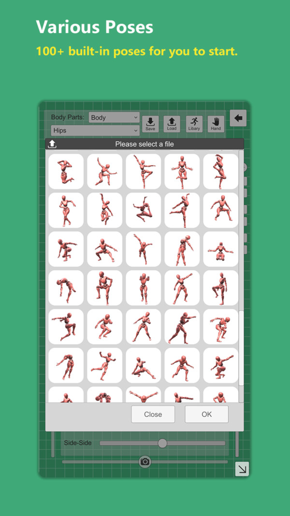Choose the last pose in third row
Image resolution: width=290 pixels, height=516 pixels.
(220, 249)
